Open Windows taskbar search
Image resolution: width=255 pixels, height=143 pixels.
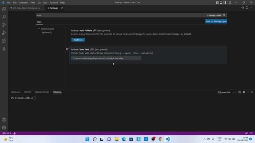coord(95,139)
